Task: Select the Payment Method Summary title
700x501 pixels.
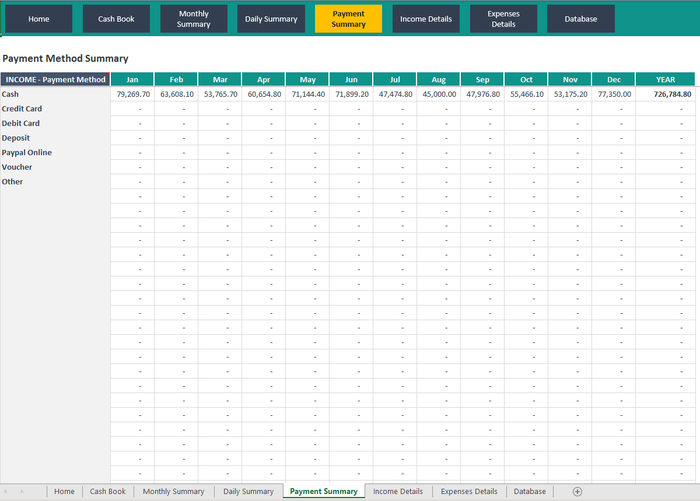Action: point(65,58)
